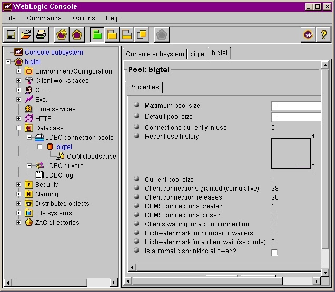The image size is (335, 292).
Task: Click the JDBC connection pools icon
Action: pos(40,138)
